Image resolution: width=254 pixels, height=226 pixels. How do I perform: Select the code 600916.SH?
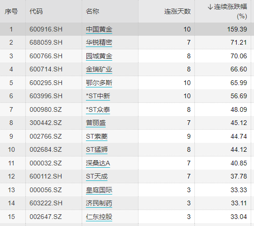[46, 29]
